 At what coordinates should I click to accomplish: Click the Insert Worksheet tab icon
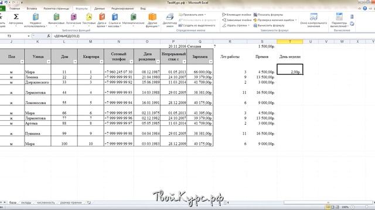(x=89, y=202)
